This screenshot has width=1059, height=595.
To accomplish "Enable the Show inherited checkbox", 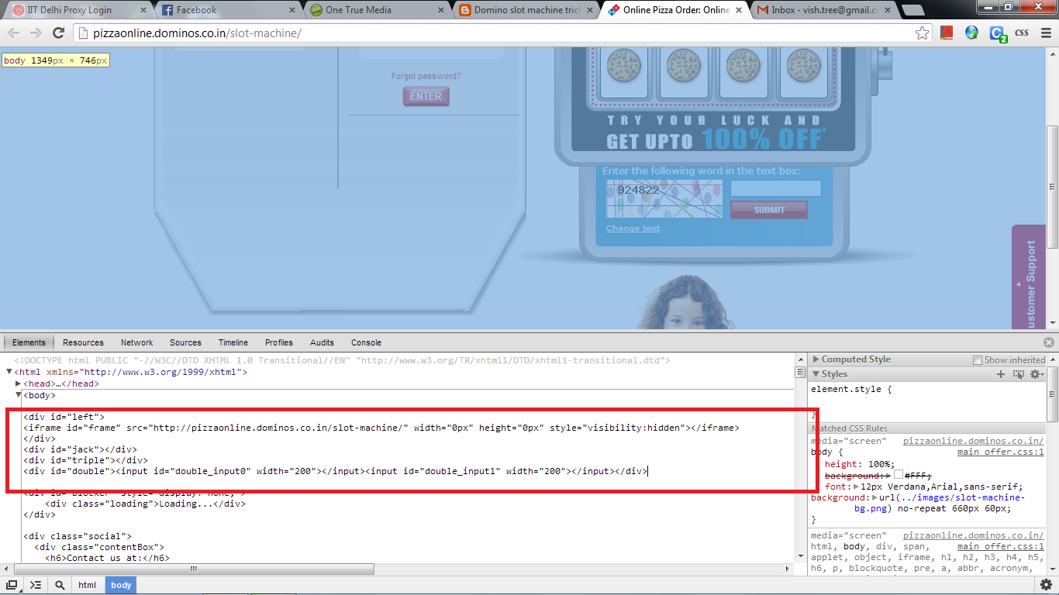I will (978, 360).
